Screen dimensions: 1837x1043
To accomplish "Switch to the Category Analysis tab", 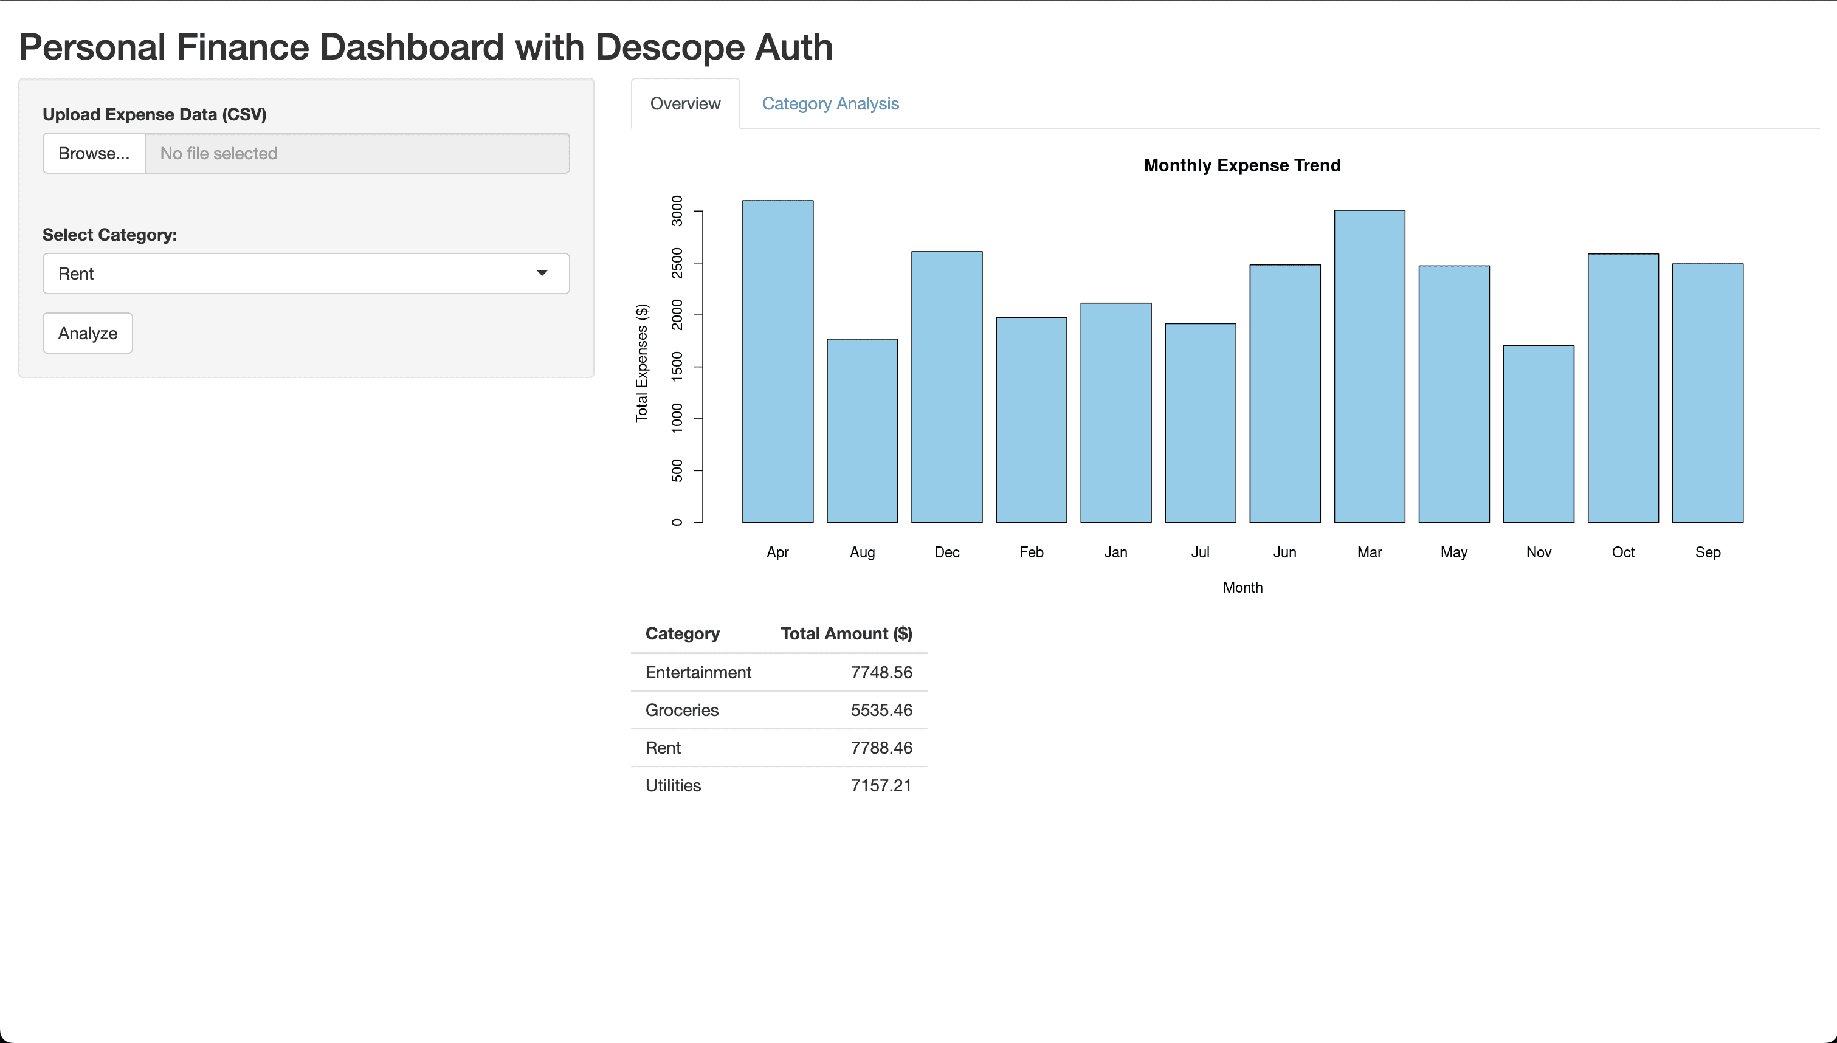I will (830, 103).
